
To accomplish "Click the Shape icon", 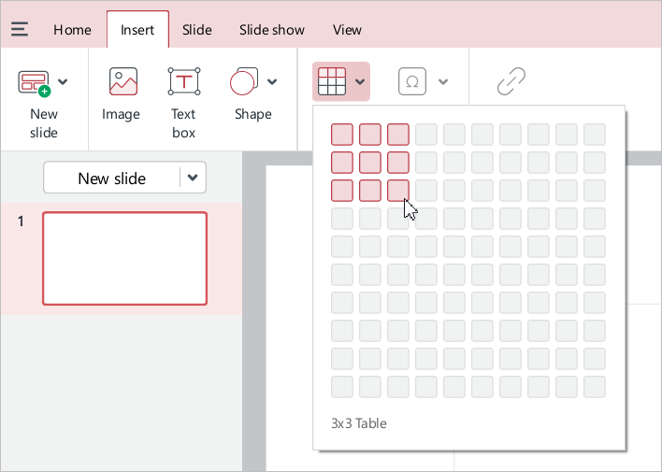I will pos(244,82).
